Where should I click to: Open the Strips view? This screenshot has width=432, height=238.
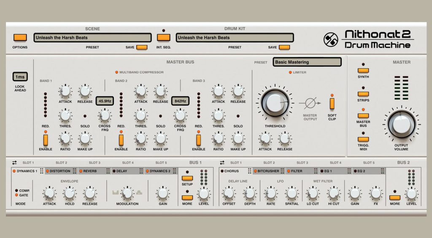coord(363,94)
